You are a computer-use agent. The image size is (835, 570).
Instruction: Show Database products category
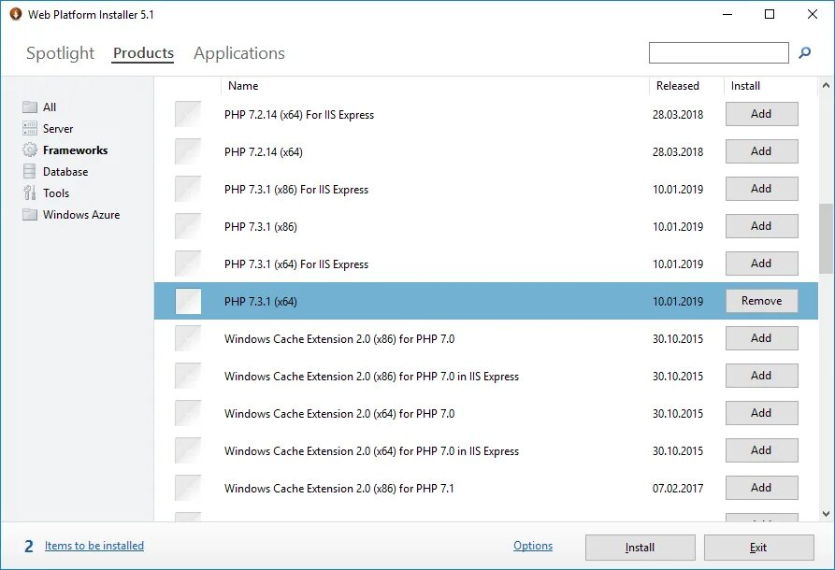click(65, 171)
